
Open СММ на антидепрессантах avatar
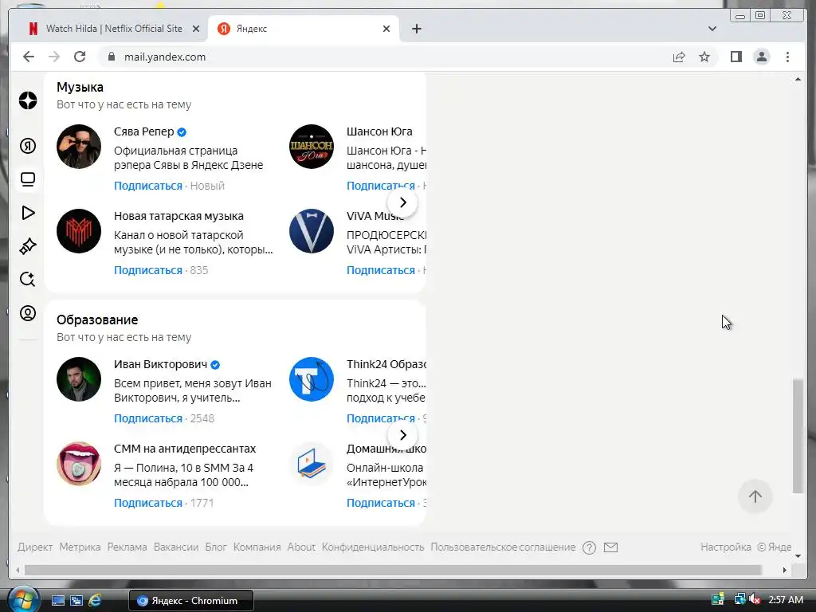pos(79,464)
